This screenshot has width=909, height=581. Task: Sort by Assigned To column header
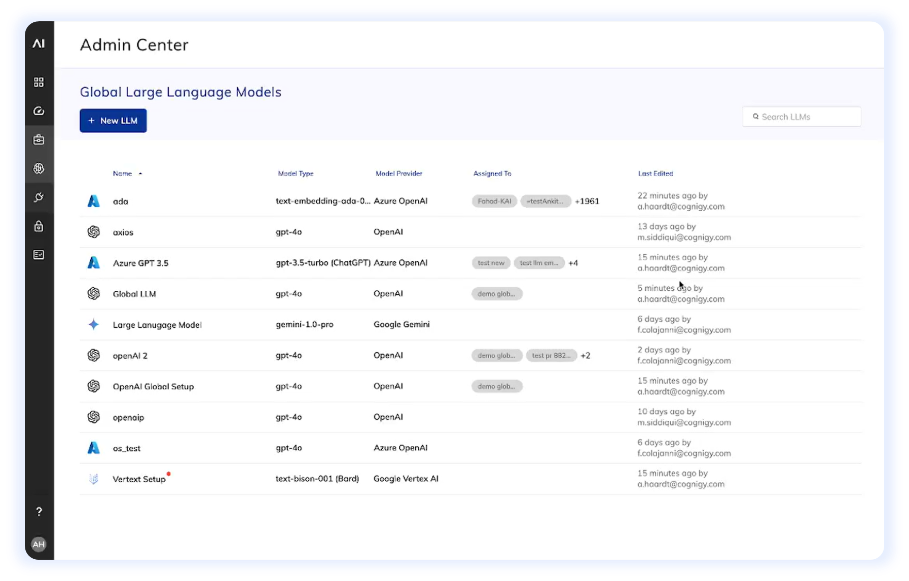pos(492,173)
